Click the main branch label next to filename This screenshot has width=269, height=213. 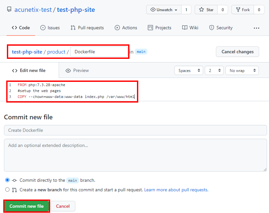[x=141, y=52]
